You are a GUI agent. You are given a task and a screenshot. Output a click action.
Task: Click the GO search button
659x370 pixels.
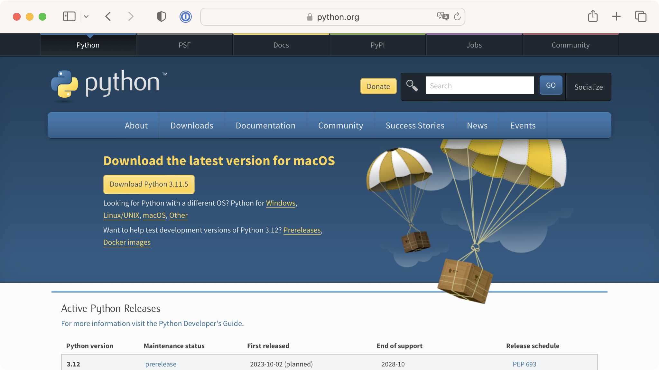(x=551, y=85)
